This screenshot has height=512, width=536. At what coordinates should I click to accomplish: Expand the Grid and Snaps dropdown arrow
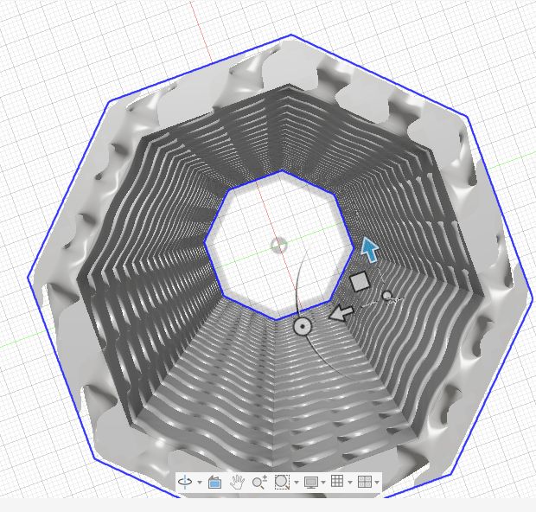click(x=350, y=483)
